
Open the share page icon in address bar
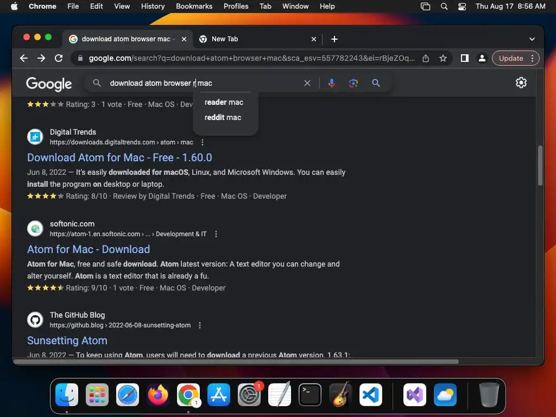[x=426, y=58]
